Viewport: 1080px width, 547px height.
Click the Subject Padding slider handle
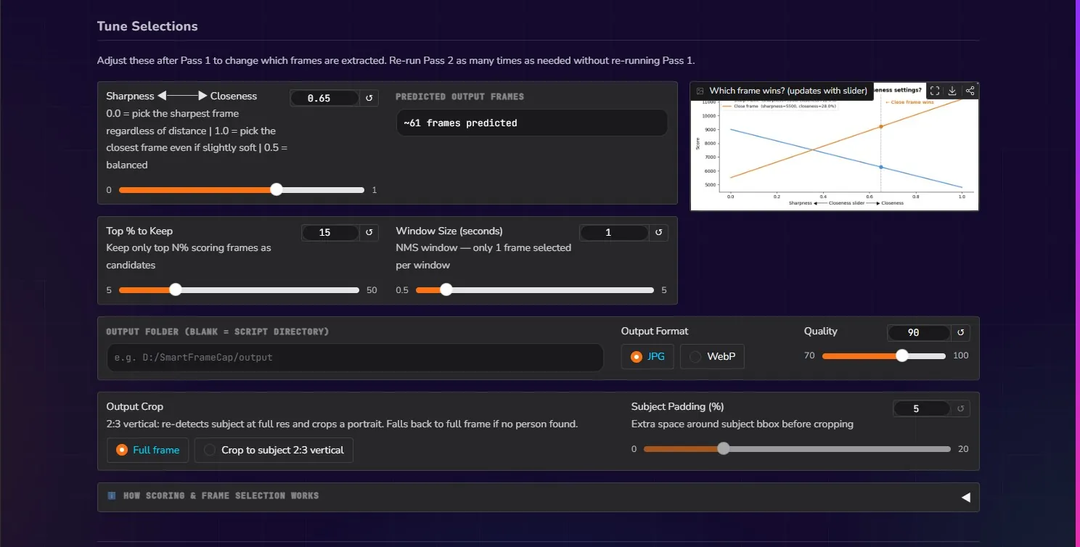pyautogui.click(x=723, y=449)
